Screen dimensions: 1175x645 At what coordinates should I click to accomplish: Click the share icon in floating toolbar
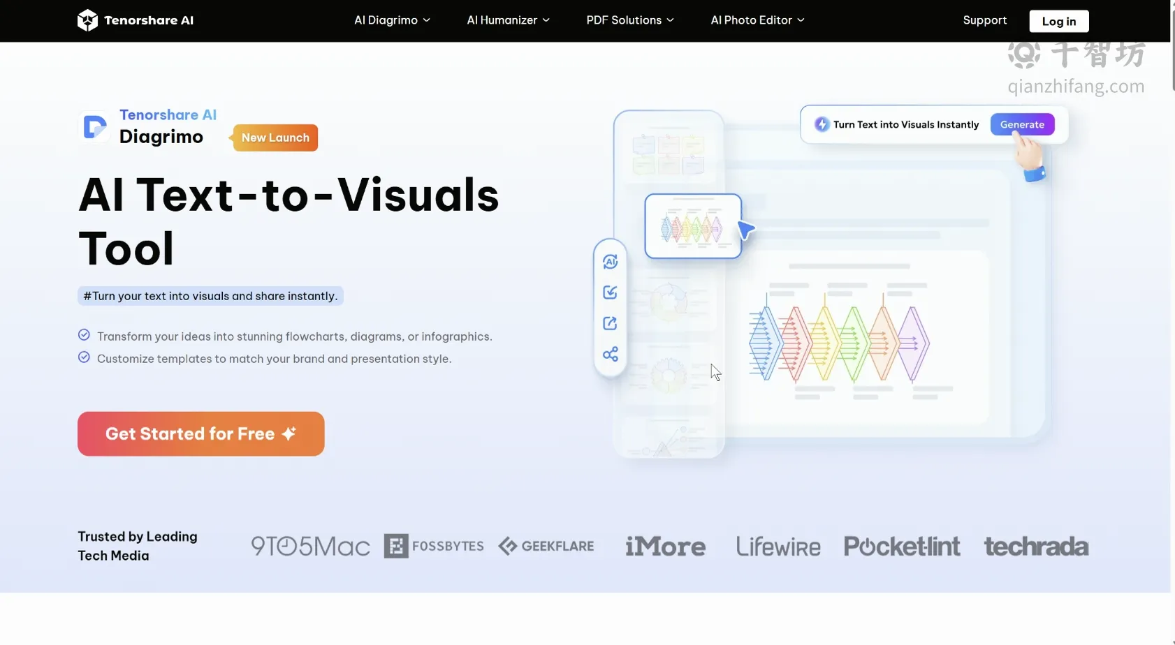tap(610, 354)
